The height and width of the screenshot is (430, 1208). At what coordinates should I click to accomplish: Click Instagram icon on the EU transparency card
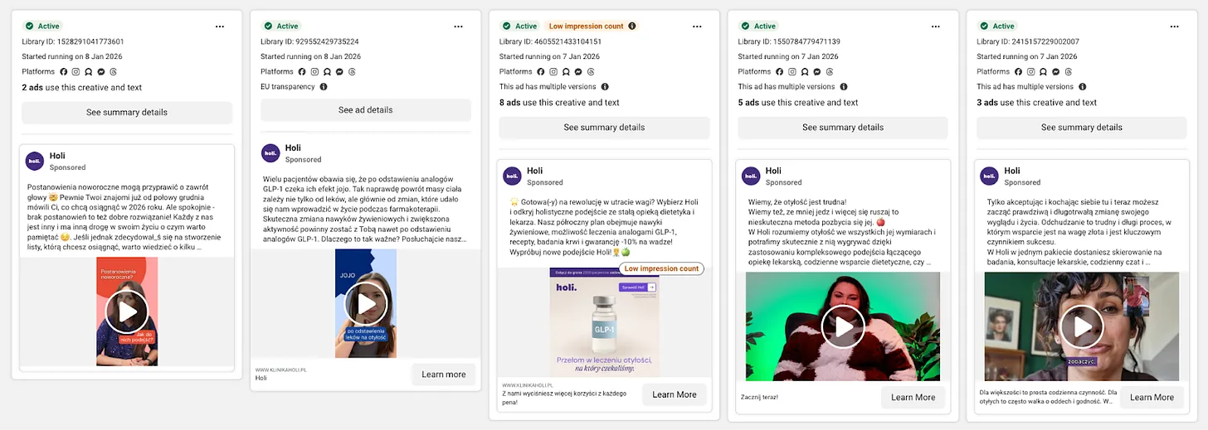tap(315, 72)
